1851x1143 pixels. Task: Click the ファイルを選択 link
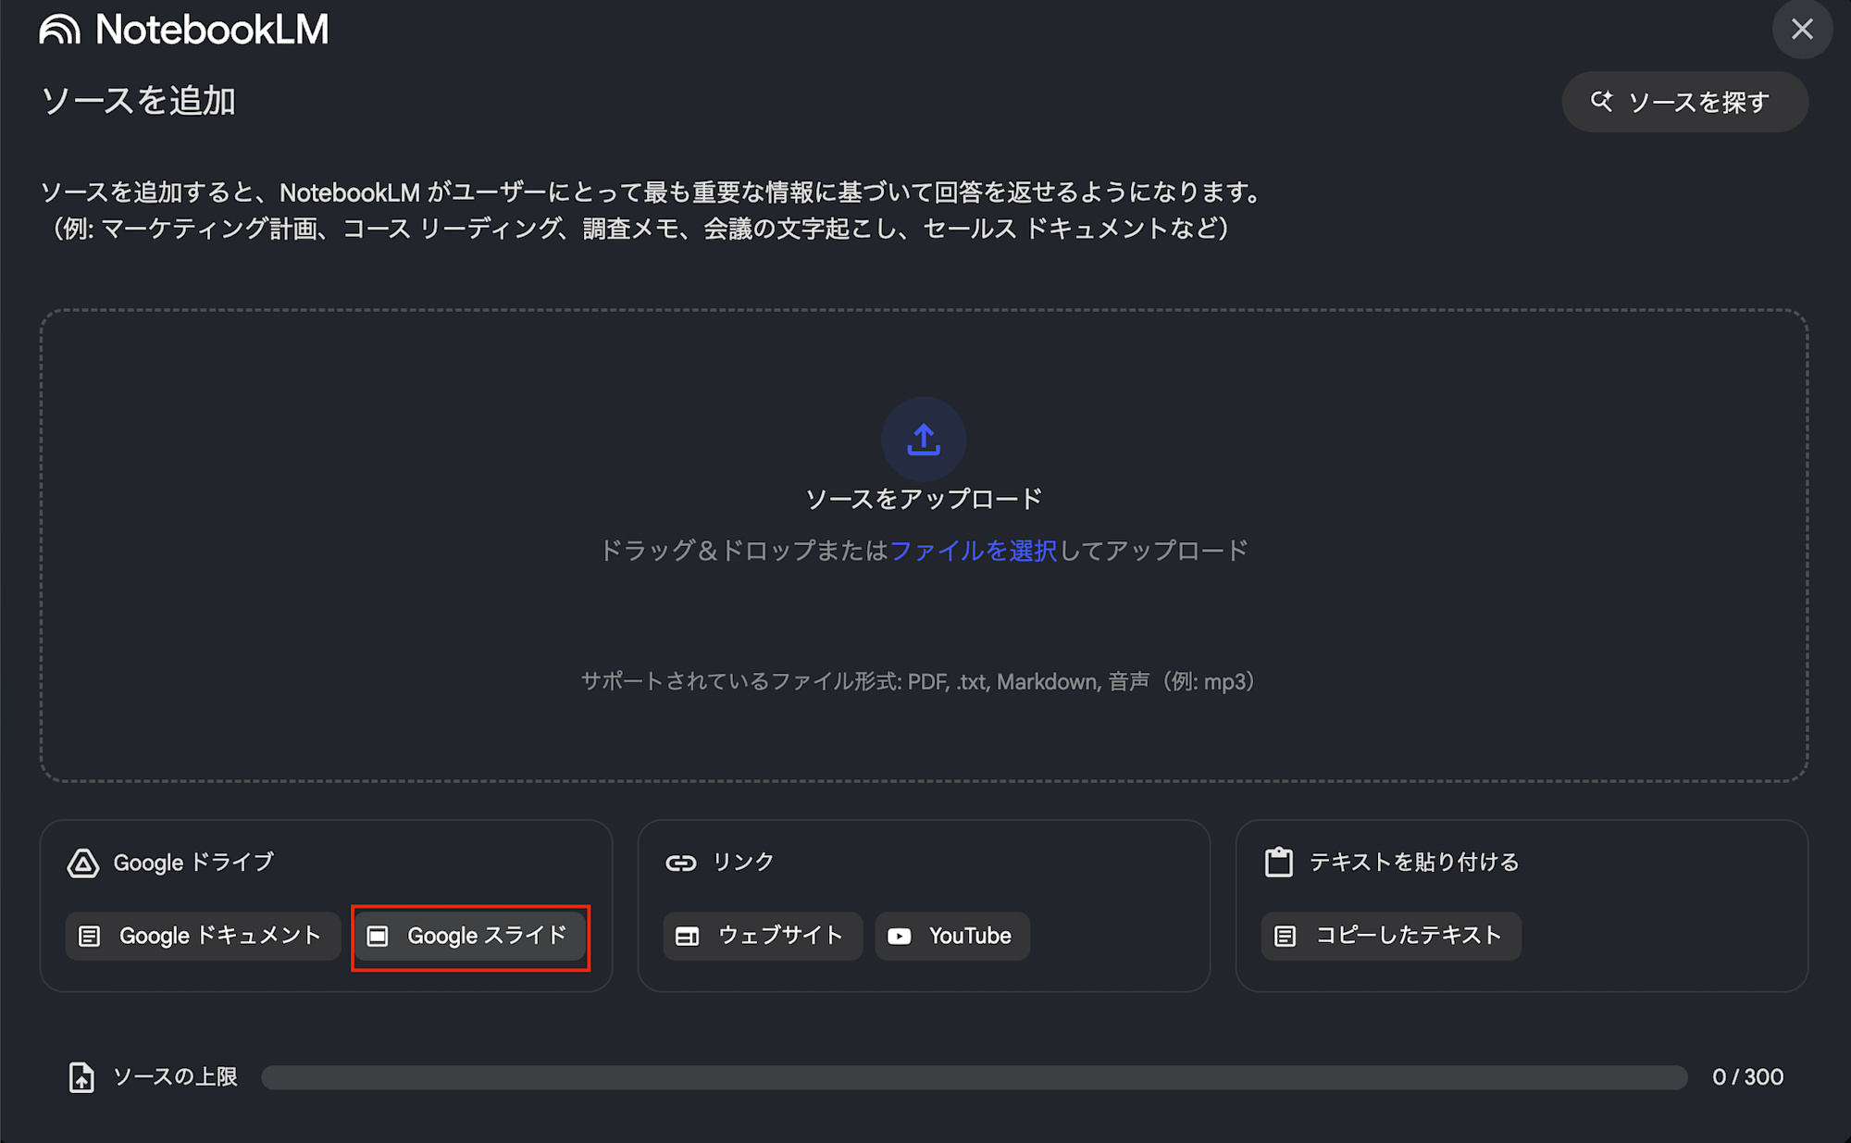click(973, 552)
